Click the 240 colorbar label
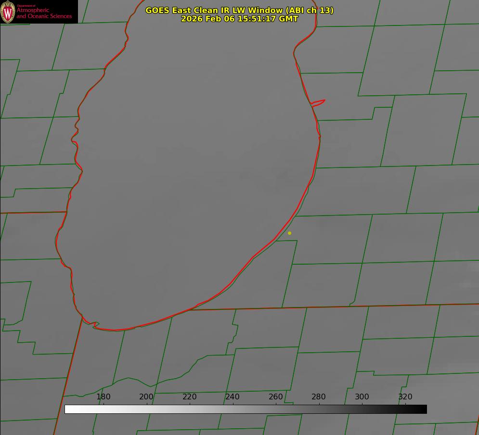 point(233,397)
